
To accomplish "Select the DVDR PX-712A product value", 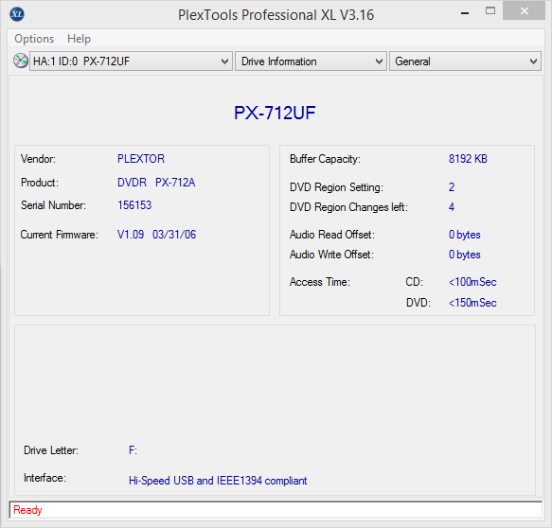I will 156,183.
